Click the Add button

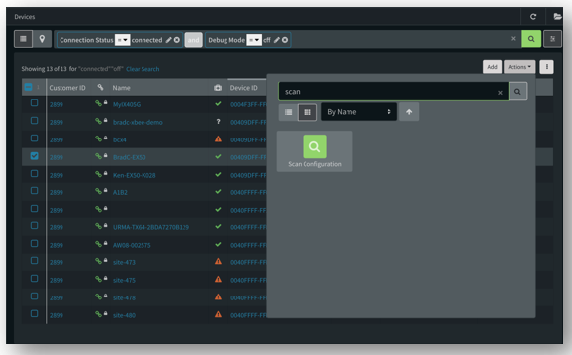tap(493, 67)
